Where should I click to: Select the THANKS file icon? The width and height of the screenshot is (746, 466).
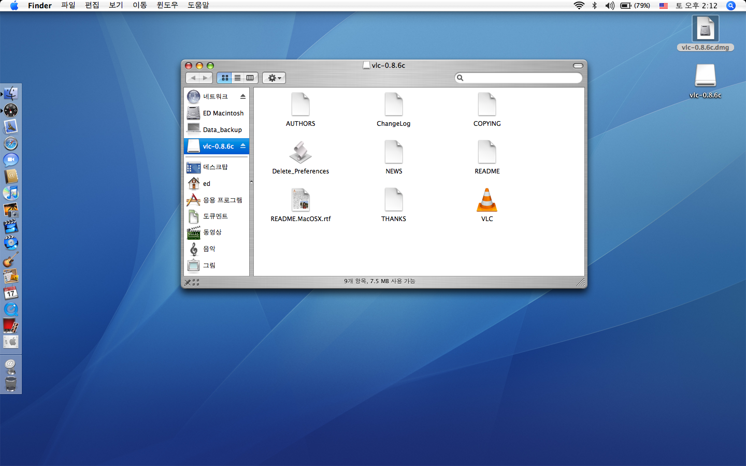[394, 200]
